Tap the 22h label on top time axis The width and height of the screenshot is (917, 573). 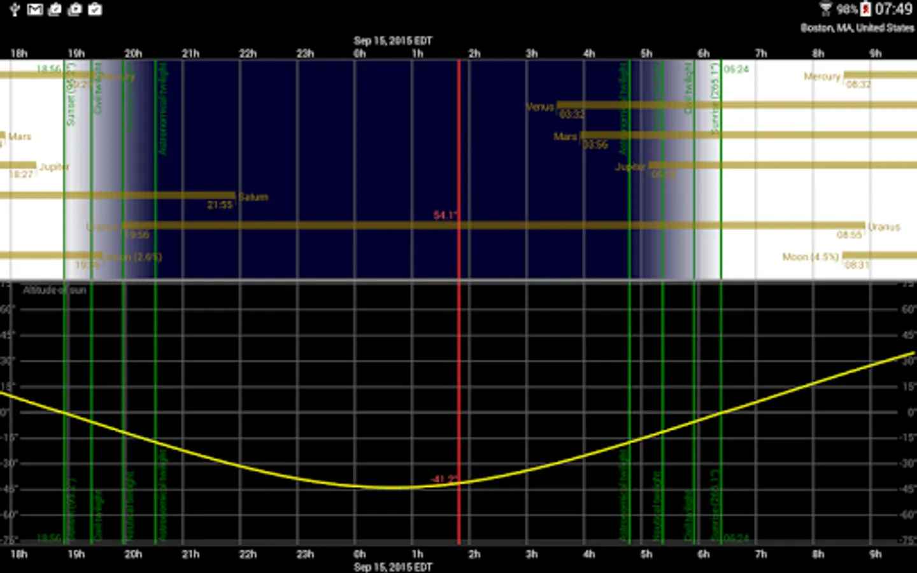click(248, 53)
